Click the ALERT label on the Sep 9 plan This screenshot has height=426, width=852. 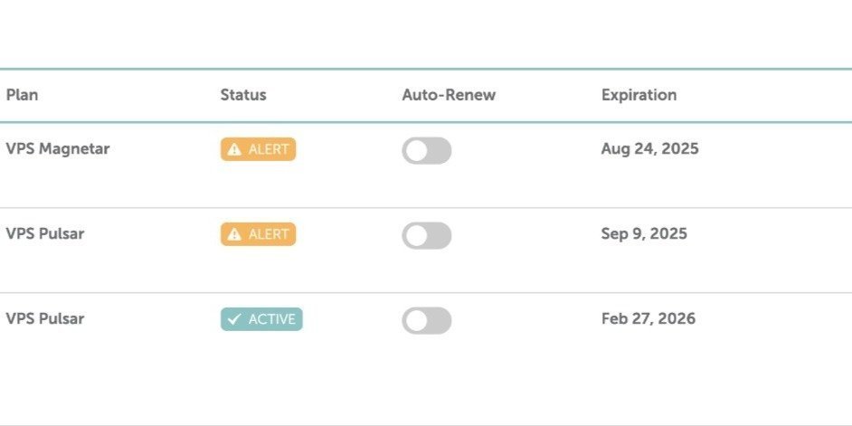269,235
